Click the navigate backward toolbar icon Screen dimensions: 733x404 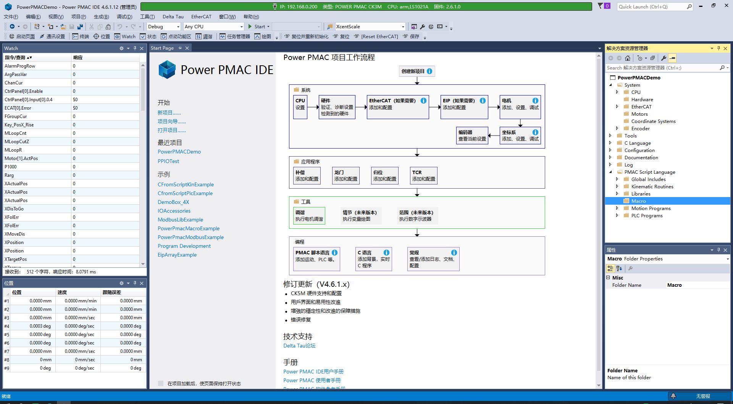[12, 26]
